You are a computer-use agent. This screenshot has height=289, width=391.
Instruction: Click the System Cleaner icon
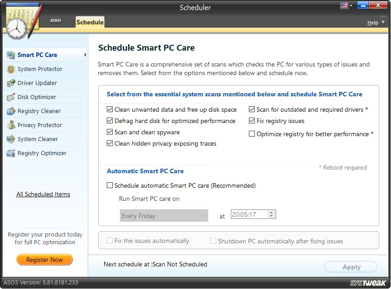10,139
